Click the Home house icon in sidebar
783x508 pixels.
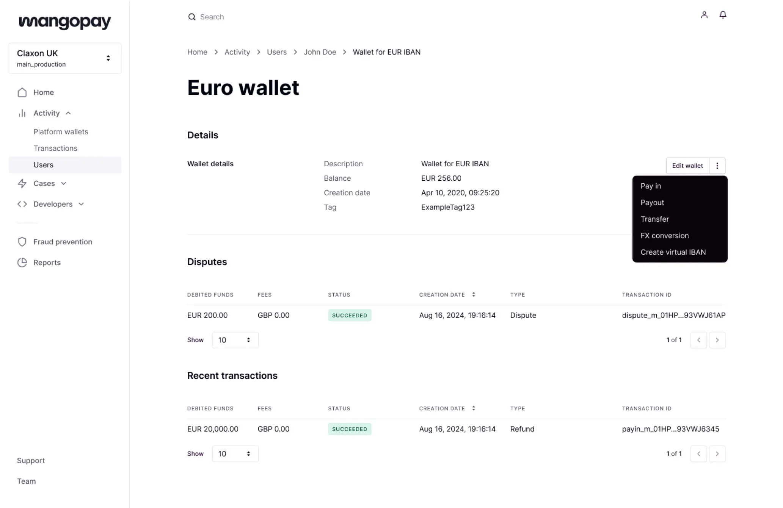[x=22, y=92]
